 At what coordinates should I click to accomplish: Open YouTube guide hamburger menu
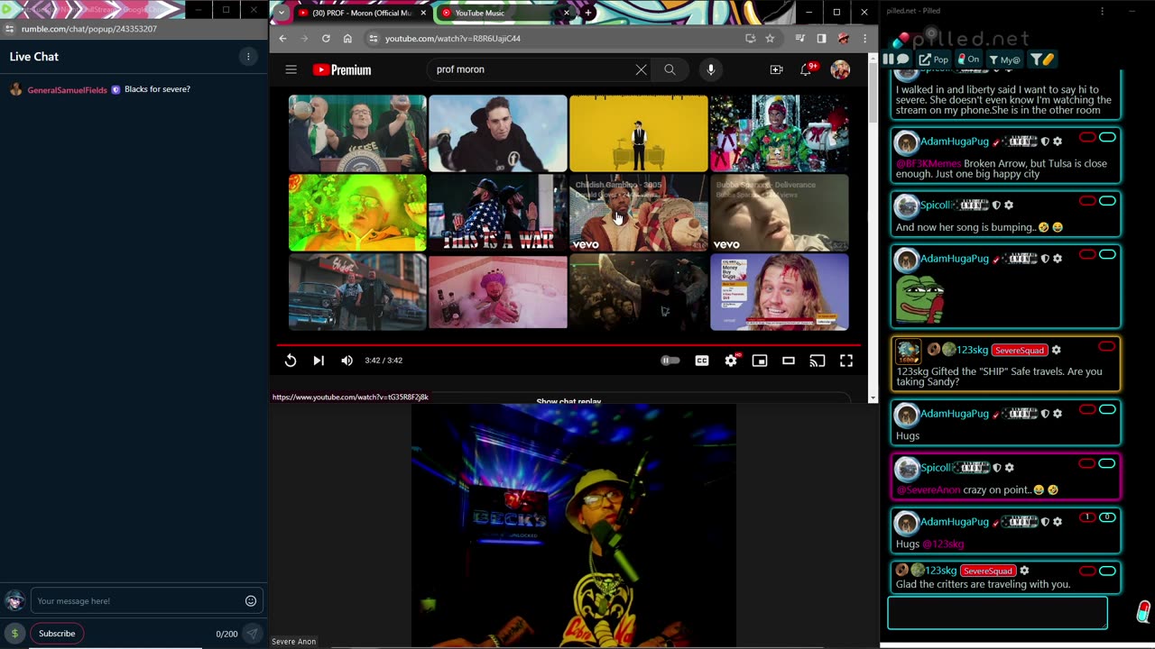(291, 69)
